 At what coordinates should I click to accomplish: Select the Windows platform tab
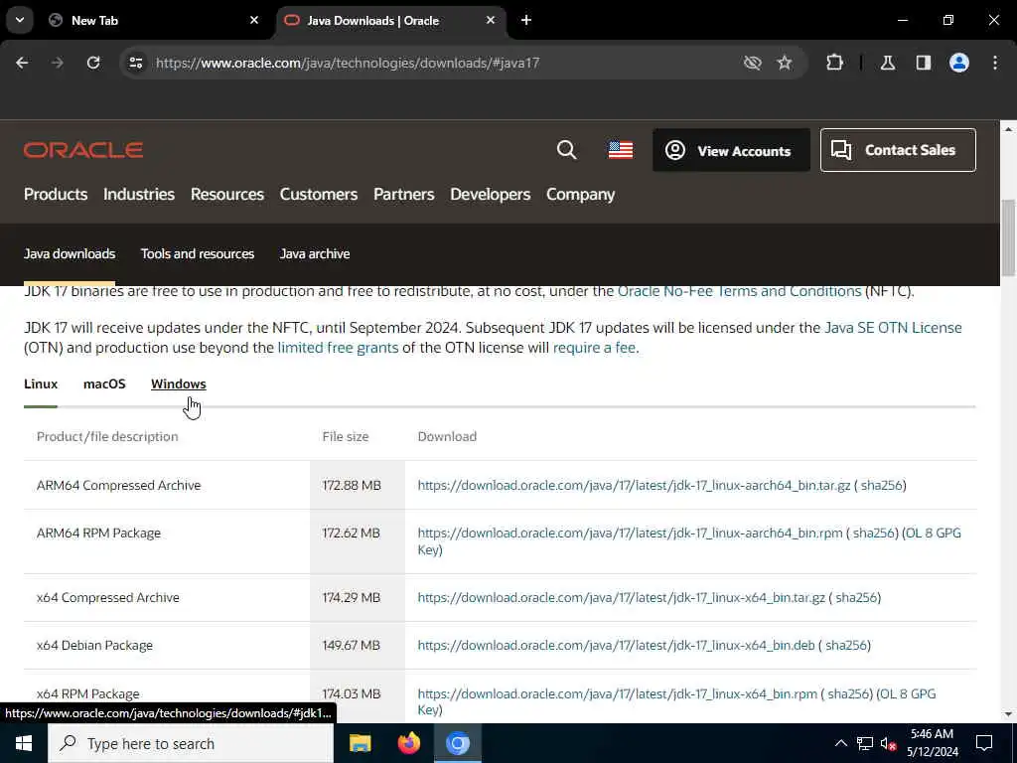click(179, 383)
